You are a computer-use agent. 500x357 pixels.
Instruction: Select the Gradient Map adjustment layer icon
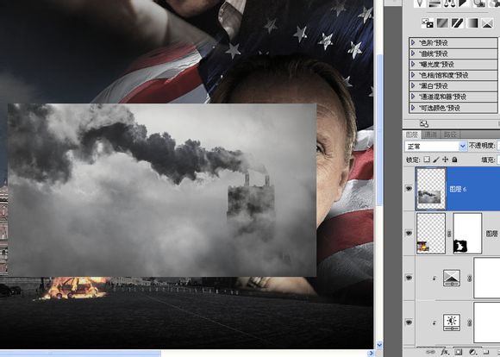(x=452, y=278)
